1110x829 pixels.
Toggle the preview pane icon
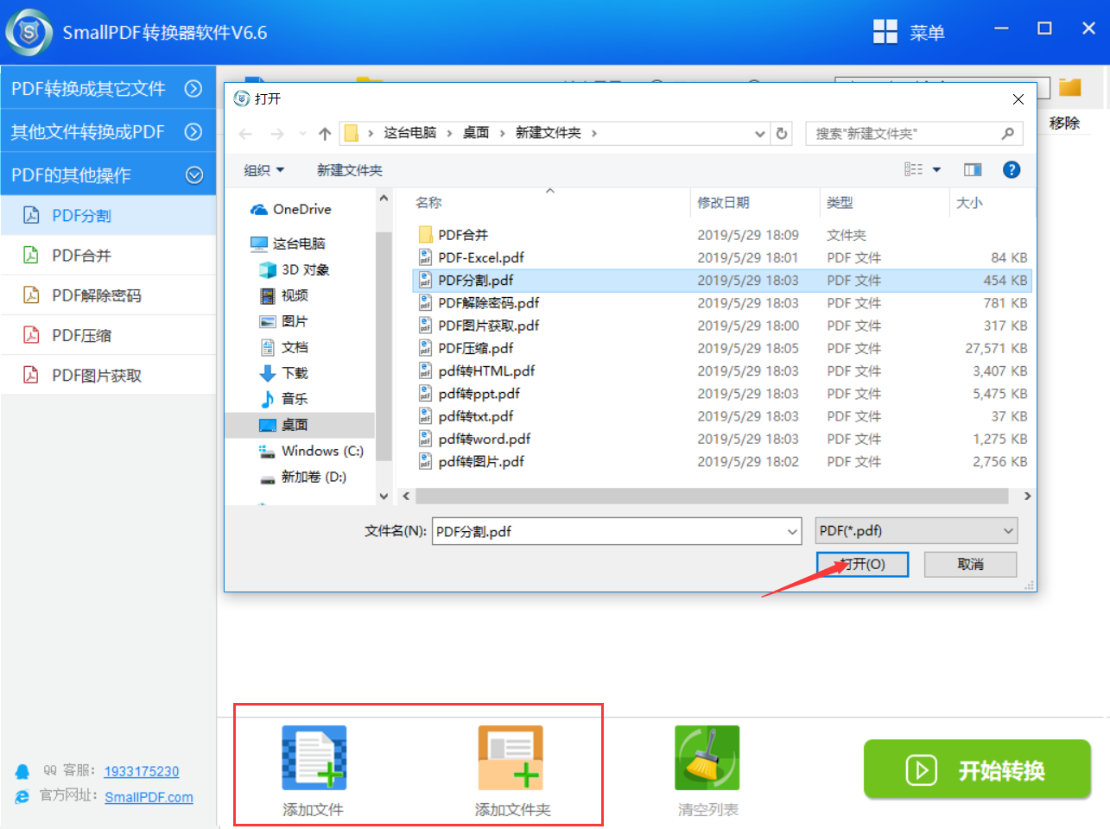[973, 170]
